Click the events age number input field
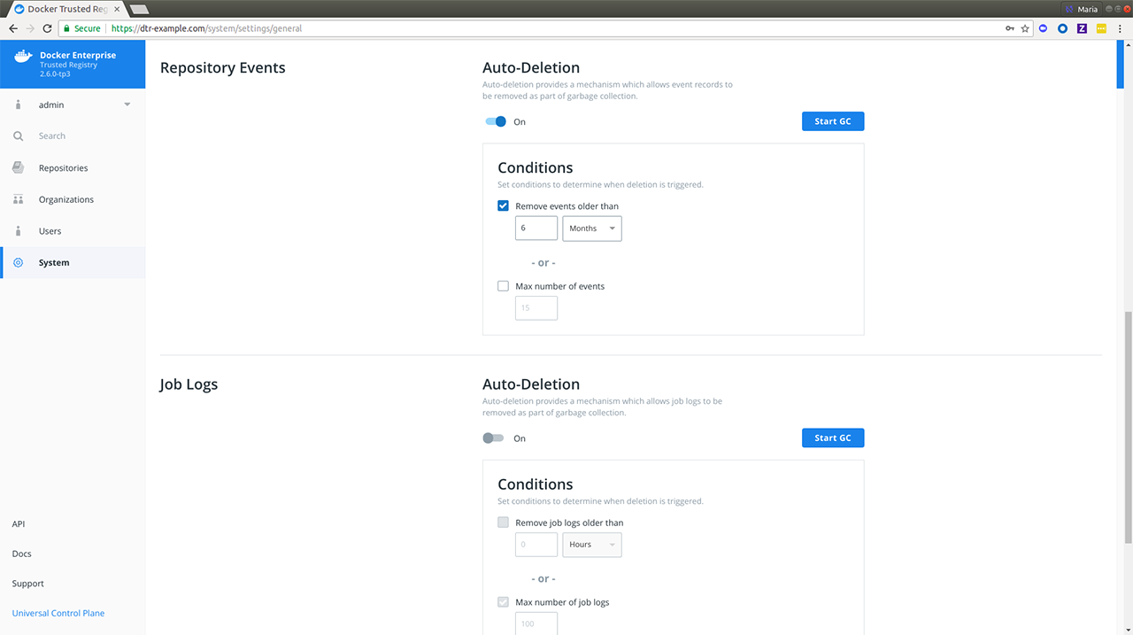1133x635 pixels. (x=536, y=228)
